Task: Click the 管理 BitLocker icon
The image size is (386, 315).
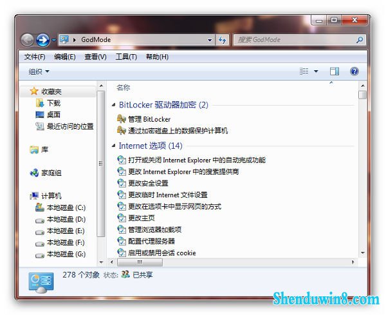Action: pyautogui.click(x=122, y=119)
